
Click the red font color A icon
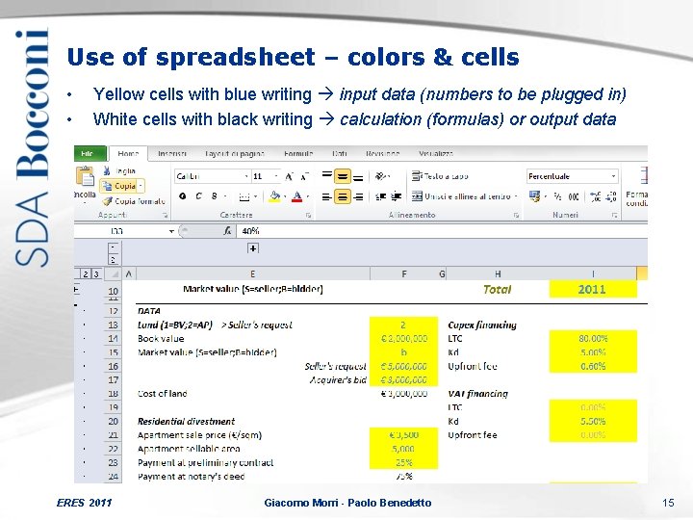point(297,195)
